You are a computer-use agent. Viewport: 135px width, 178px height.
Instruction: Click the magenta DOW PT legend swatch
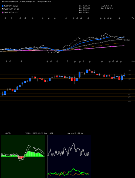[x=3, y=12]
